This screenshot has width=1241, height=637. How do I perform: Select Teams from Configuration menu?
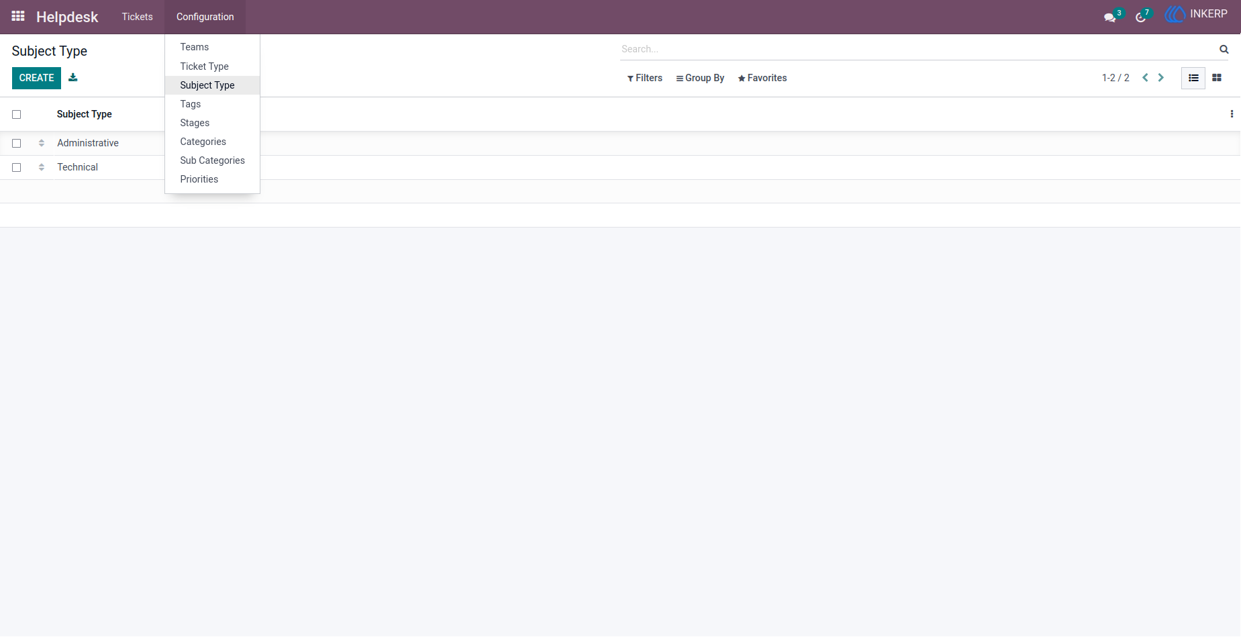click(x=212, y=47)
